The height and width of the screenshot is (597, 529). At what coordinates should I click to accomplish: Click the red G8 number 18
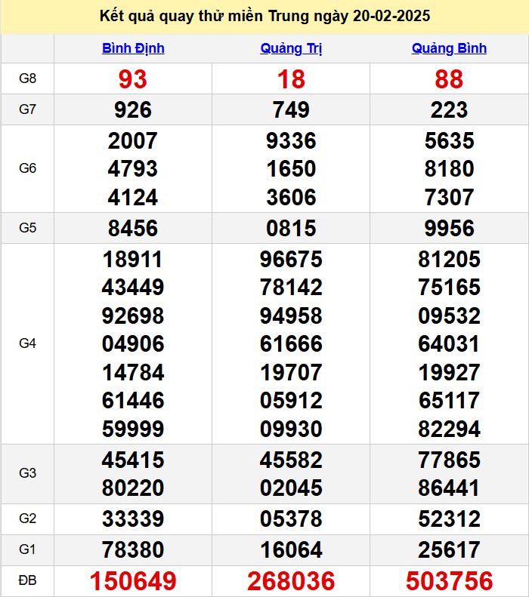(x=291, y=79)
